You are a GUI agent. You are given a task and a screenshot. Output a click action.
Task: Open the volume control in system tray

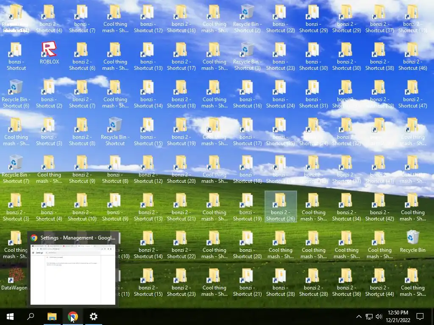pos(379,317)
